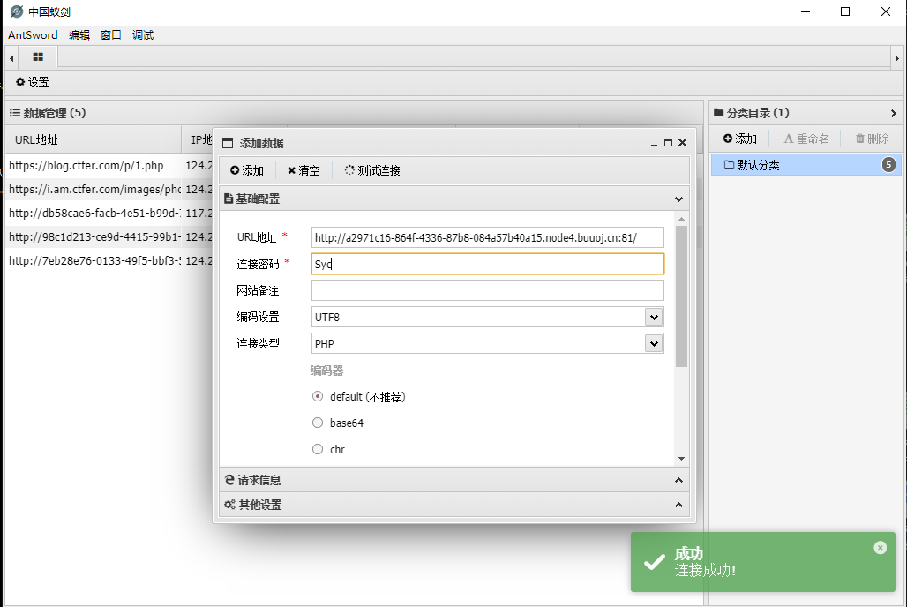Screen dimensions: 907x607
Task: Open the AntSword menu
Action: [33, 35]
